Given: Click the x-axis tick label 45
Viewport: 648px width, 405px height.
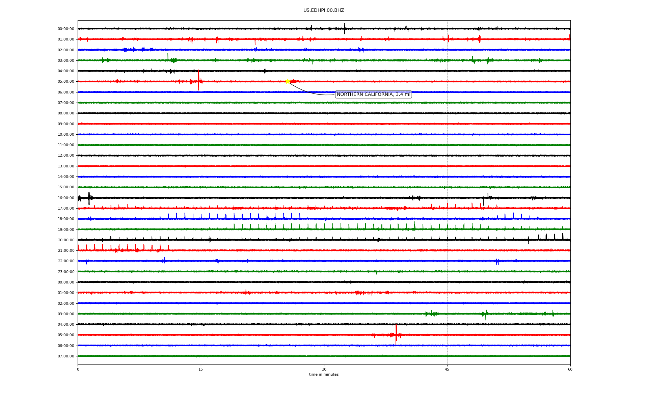Looking at the screenshot, I should click(x=447, y=369).
